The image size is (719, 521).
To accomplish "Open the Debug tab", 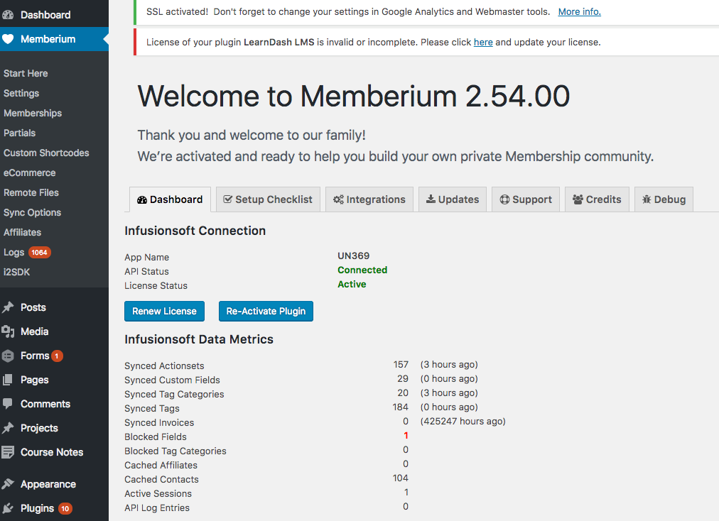I will point(664,199).
